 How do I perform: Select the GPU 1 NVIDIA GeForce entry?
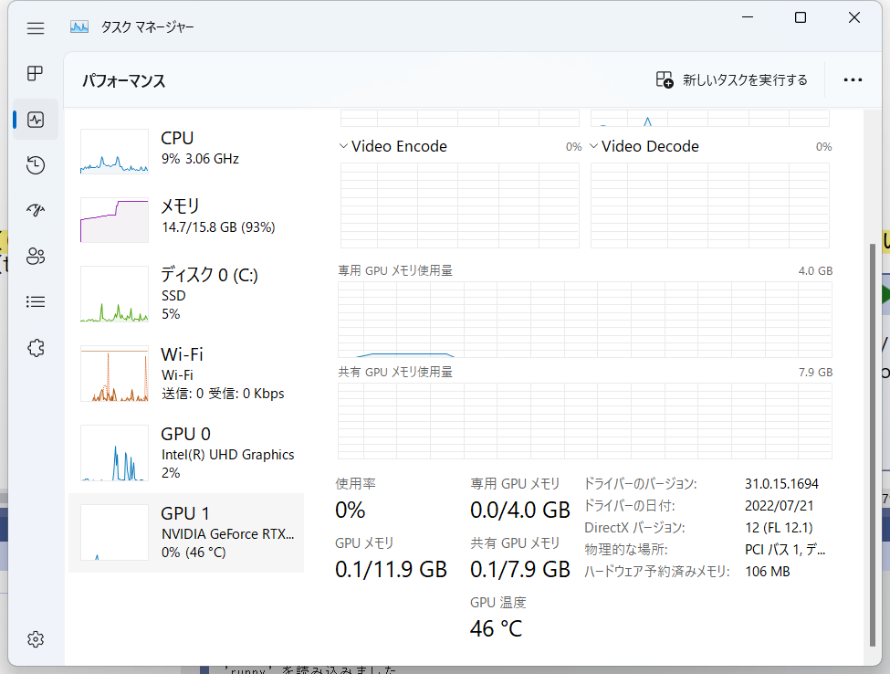pos(186,532)
